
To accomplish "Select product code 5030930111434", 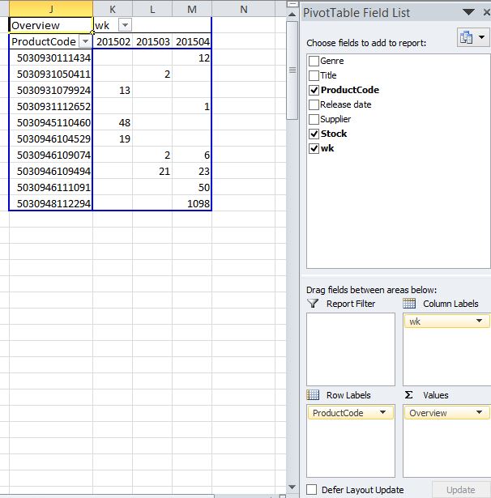I will [51, 57].
